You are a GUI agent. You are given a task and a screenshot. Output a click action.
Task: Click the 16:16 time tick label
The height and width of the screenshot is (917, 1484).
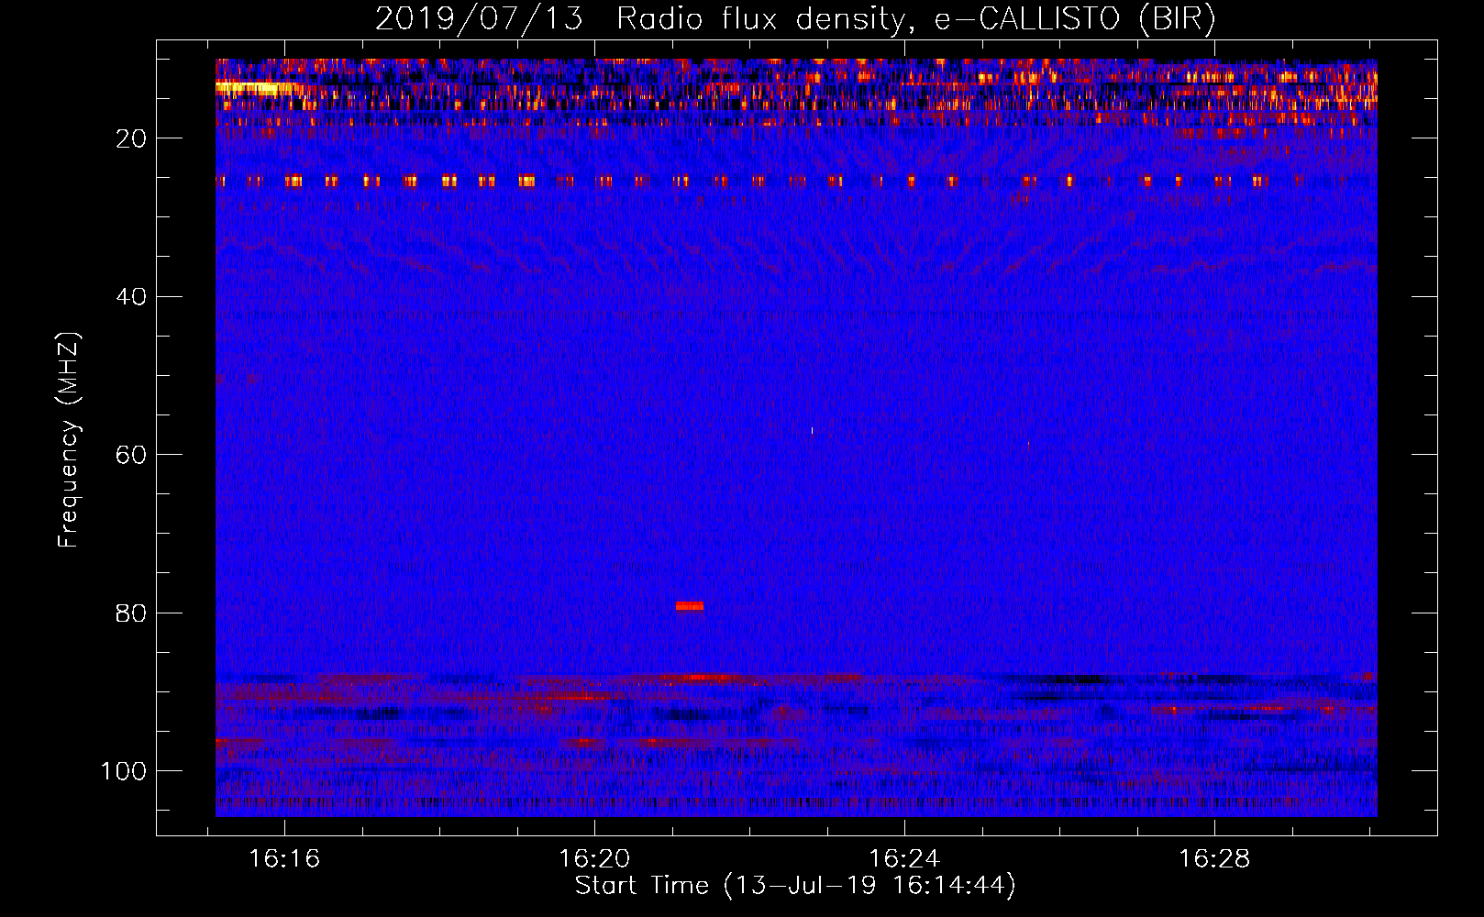pyautogui.click(x=284, y=859)
